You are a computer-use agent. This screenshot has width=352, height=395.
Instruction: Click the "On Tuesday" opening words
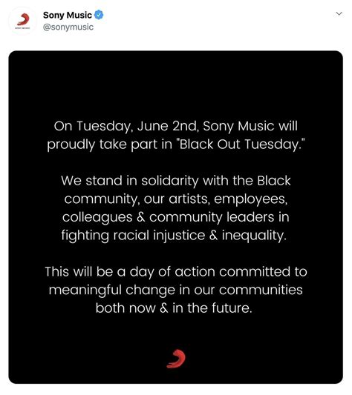(x=93, y=126)
